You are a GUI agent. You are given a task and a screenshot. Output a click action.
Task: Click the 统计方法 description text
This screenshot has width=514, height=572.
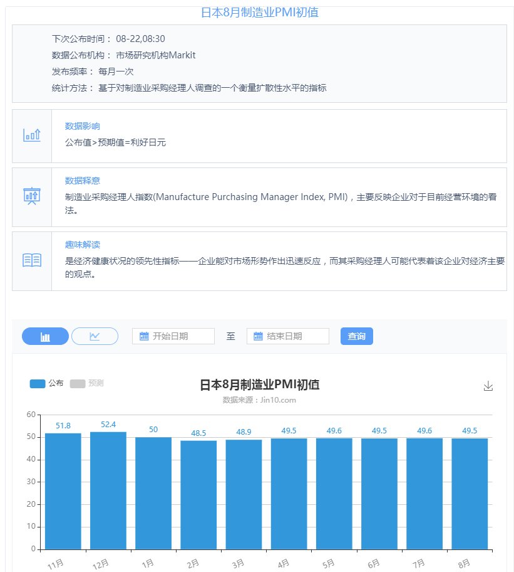[212, 88]
